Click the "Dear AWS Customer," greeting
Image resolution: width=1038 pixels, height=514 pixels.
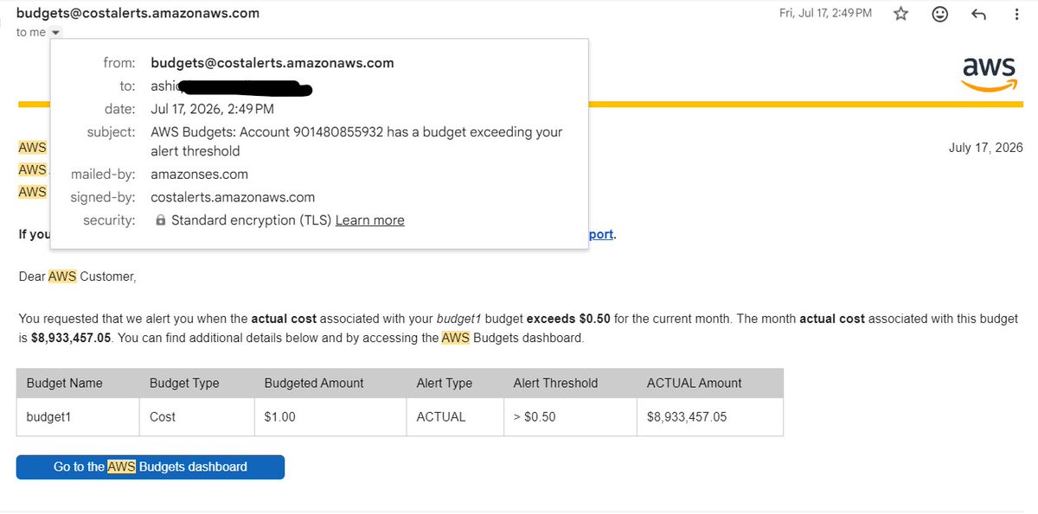click(78, 276)
